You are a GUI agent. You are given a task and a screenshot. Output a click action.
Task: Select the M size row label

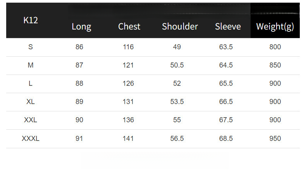click(x=31, y=65)
